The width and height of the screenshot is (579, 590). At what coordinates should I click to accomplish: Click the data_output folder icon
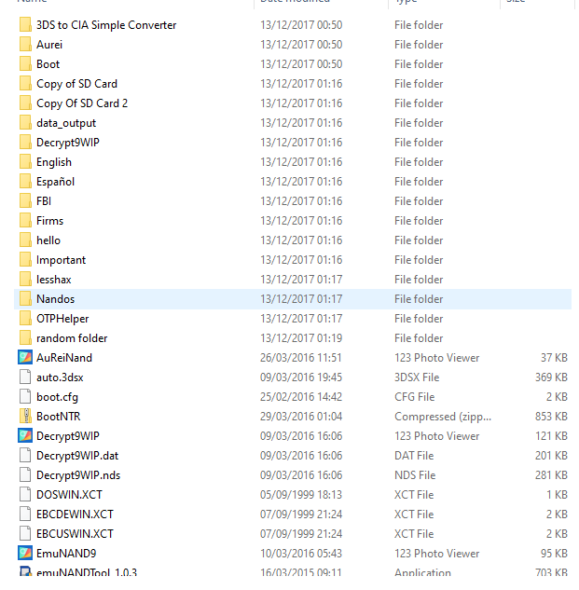click(x=25, y=123)
